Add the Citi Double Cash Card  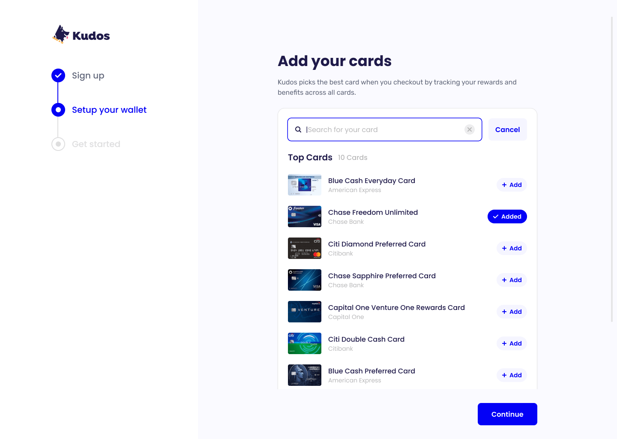512,343
